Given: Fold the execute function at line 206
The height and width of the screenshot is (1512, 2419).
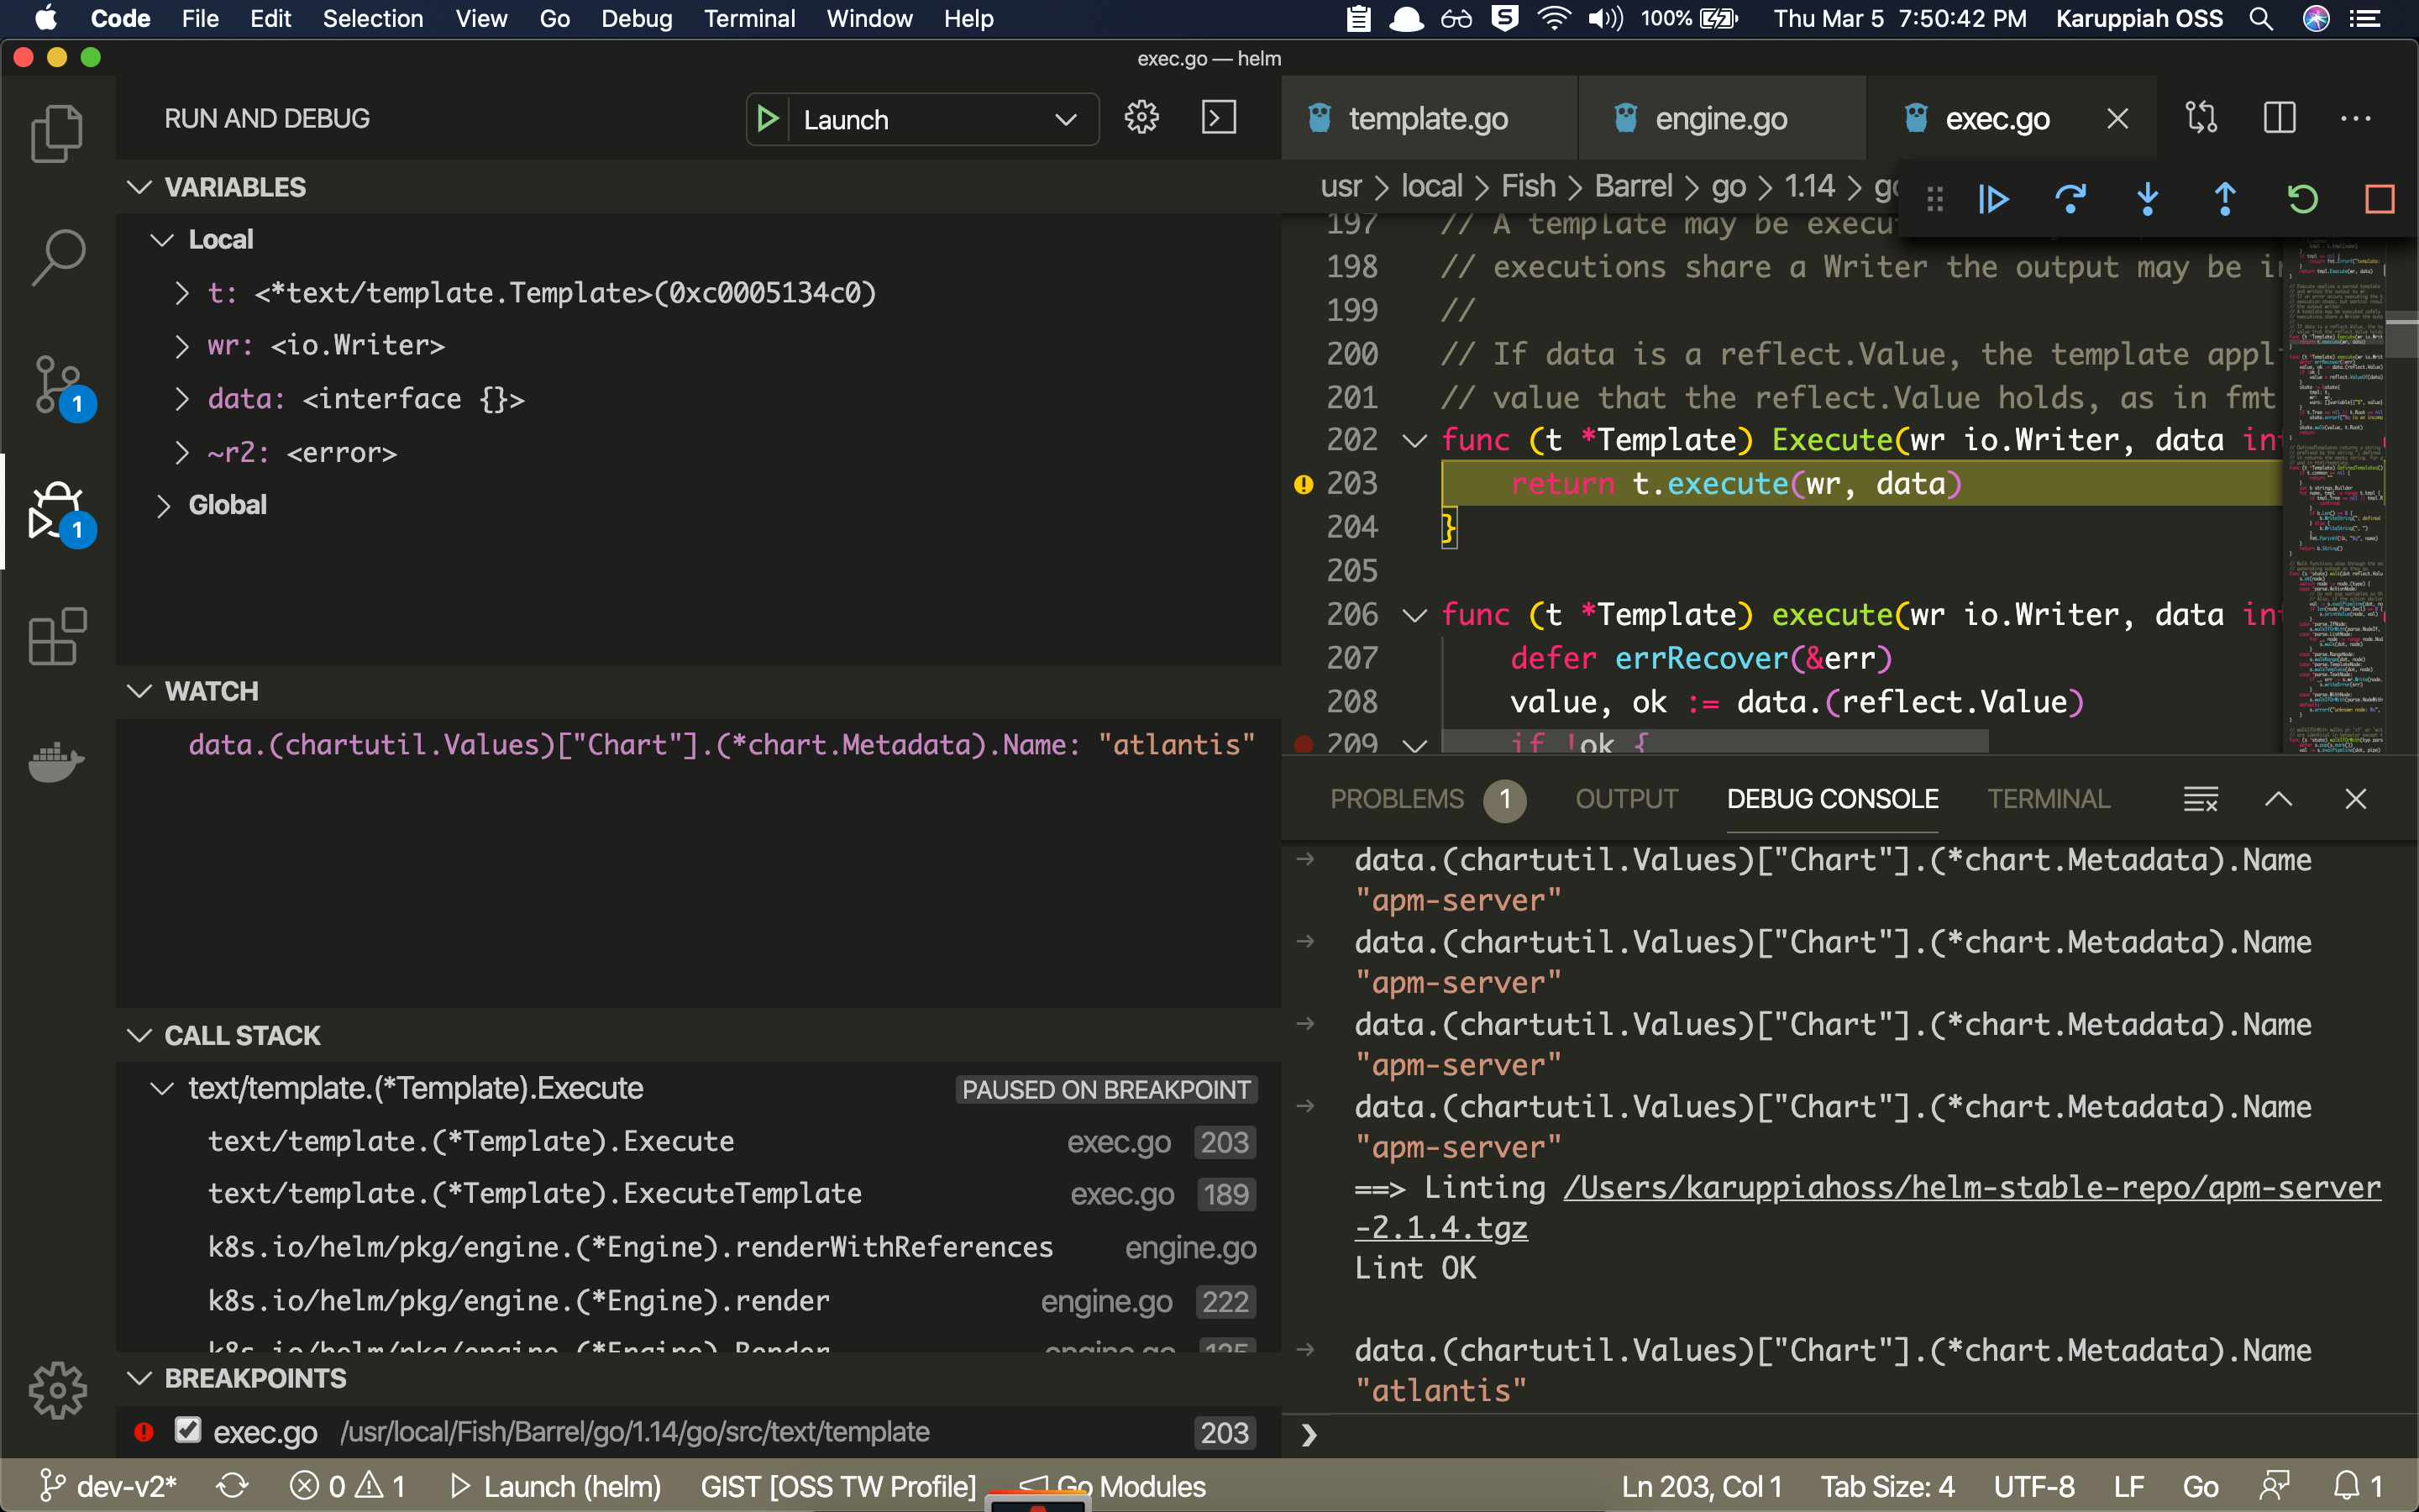Looking at the screenshot, I should coord(1414,614).
